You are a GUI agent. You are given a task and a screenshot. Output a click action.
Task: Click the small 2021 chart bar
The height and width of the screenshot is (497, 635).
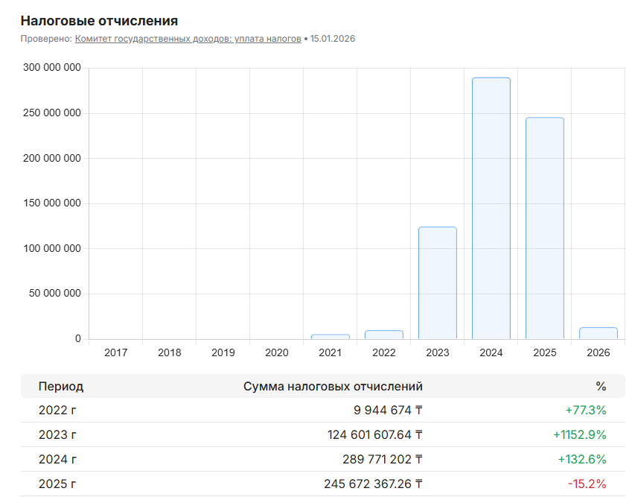pyautogui.click(x=331, y=337)
